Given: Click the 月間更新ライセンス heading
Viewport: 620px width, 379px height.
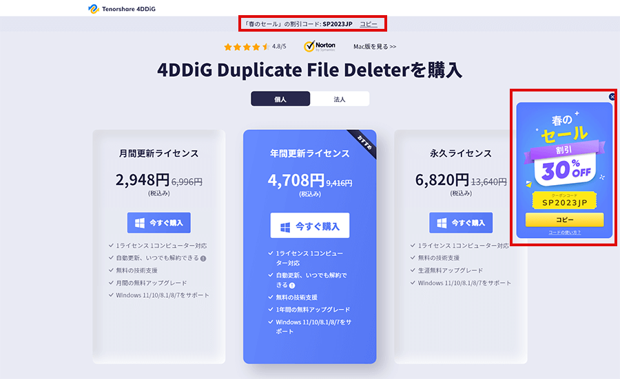Looking at the screenshot, I should click(x=159, y=153).
